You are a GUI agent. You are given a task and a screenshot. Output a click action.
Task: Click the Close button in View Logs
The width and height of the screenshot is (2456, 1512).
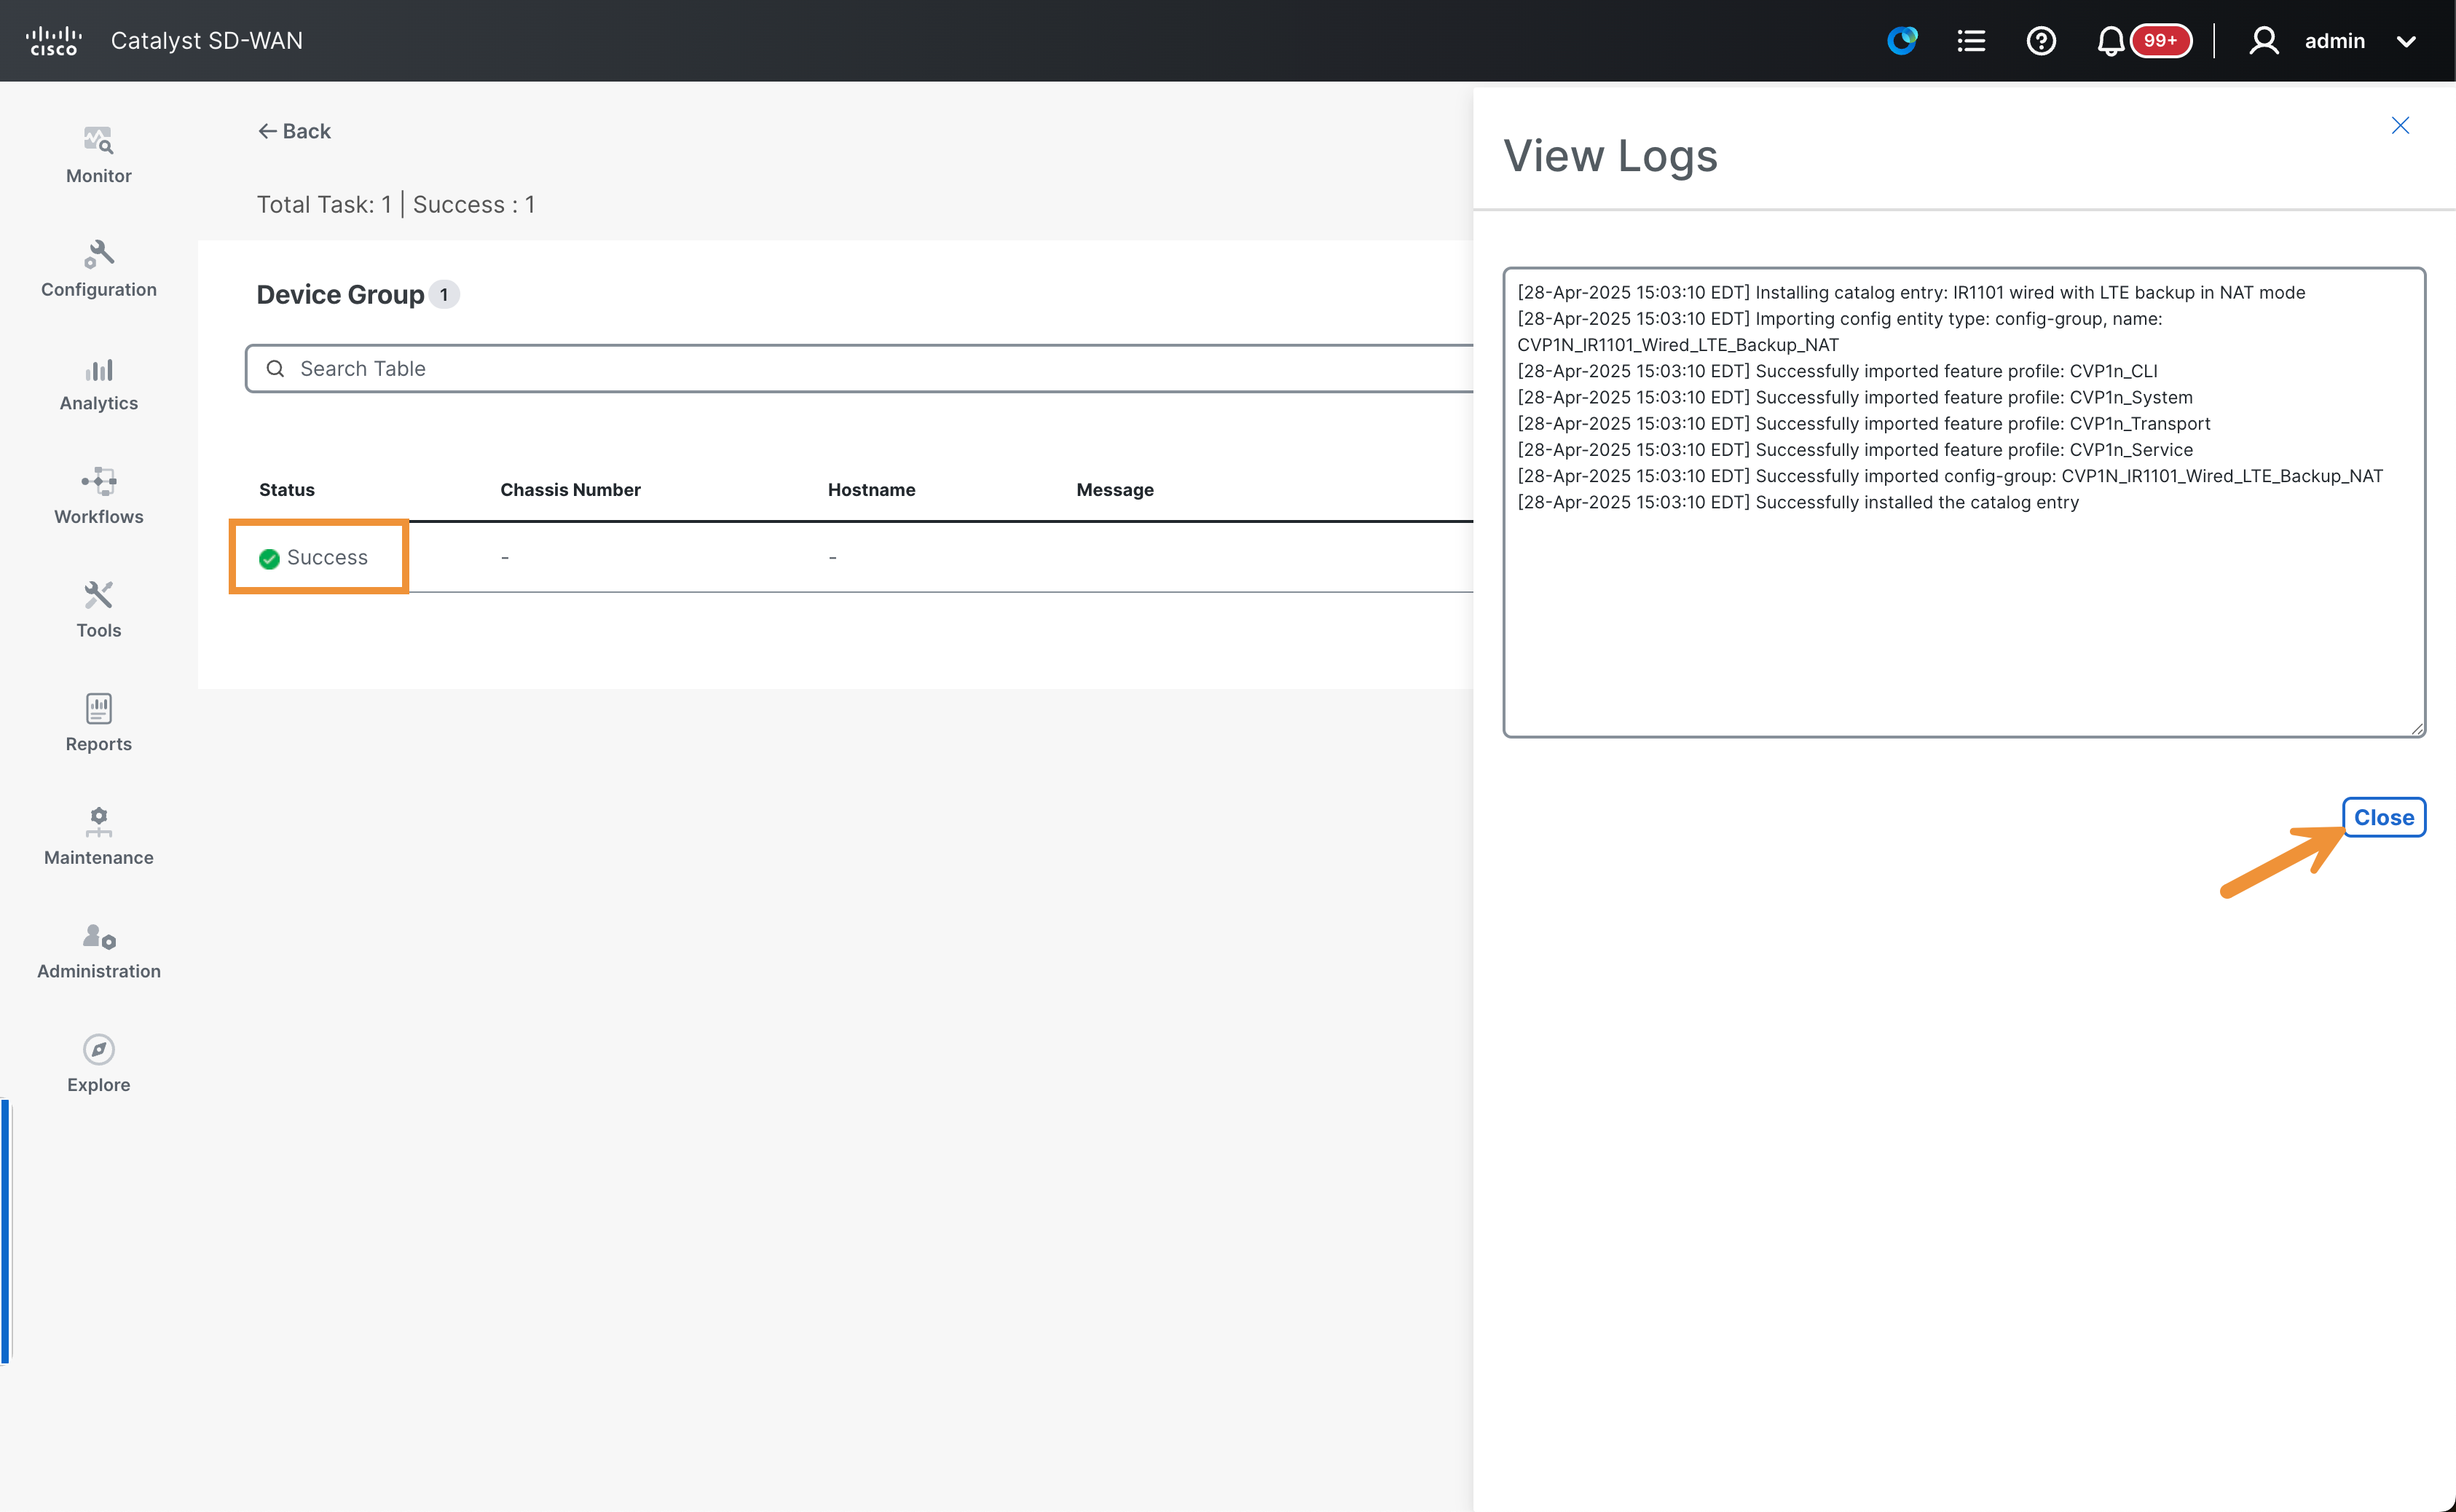[x=2384, y=817]
